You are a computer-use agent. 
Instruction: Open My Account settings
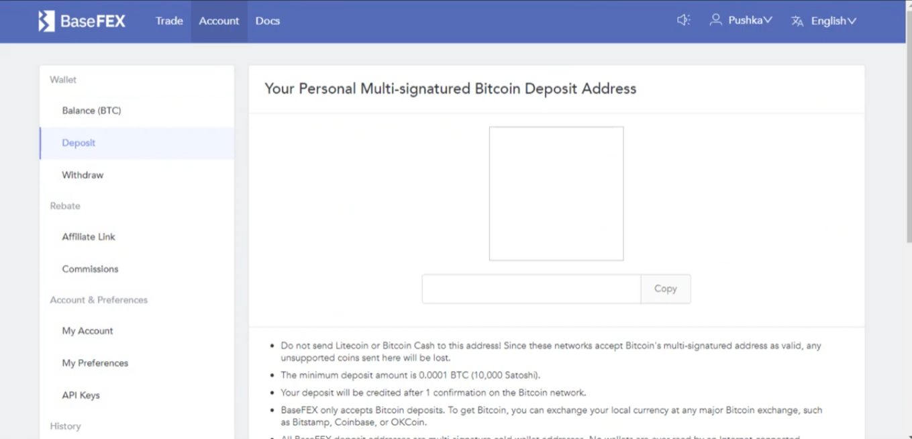point(87,331)
